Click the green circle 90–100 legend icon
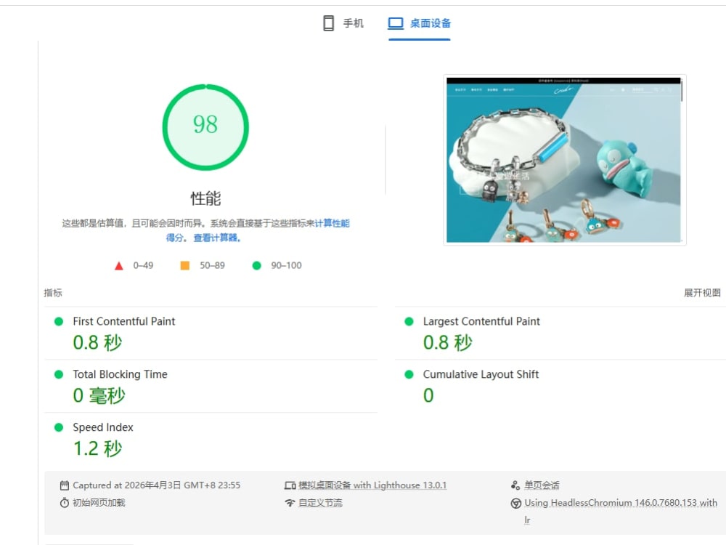Viewport: 726px width, 545px height. [256, 265]
